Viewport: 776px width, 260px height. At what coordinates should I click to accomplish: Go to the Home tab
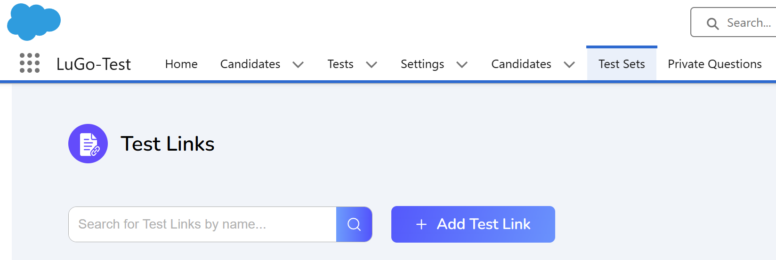coord(181,64)
